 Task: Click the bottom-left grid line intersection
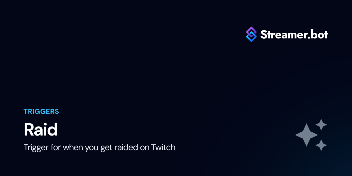[x=12, y=164]
